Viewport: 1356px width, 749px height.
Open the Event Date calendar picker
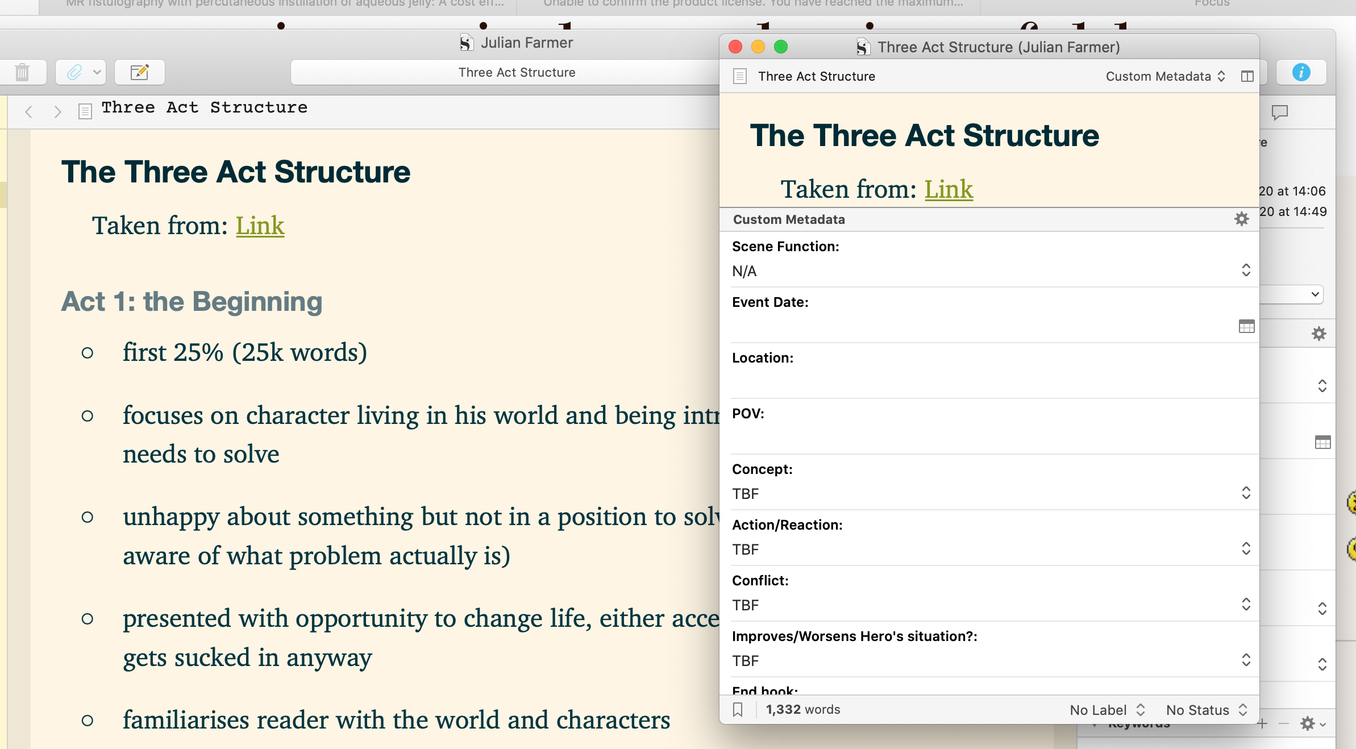[x=1246, y=326]
